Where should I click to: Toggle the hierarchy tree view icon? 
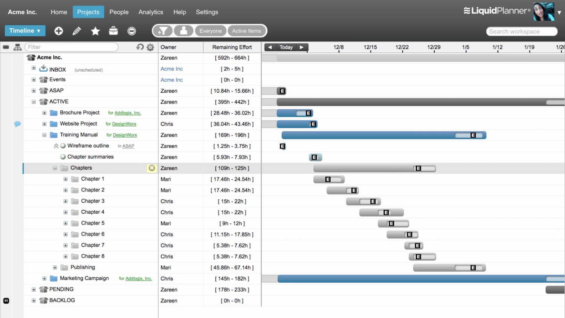click(17, 47)
